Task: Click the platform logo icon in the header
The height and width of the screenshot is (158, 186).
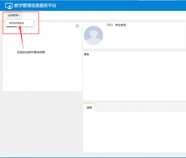Action: [x=9, y=6]
